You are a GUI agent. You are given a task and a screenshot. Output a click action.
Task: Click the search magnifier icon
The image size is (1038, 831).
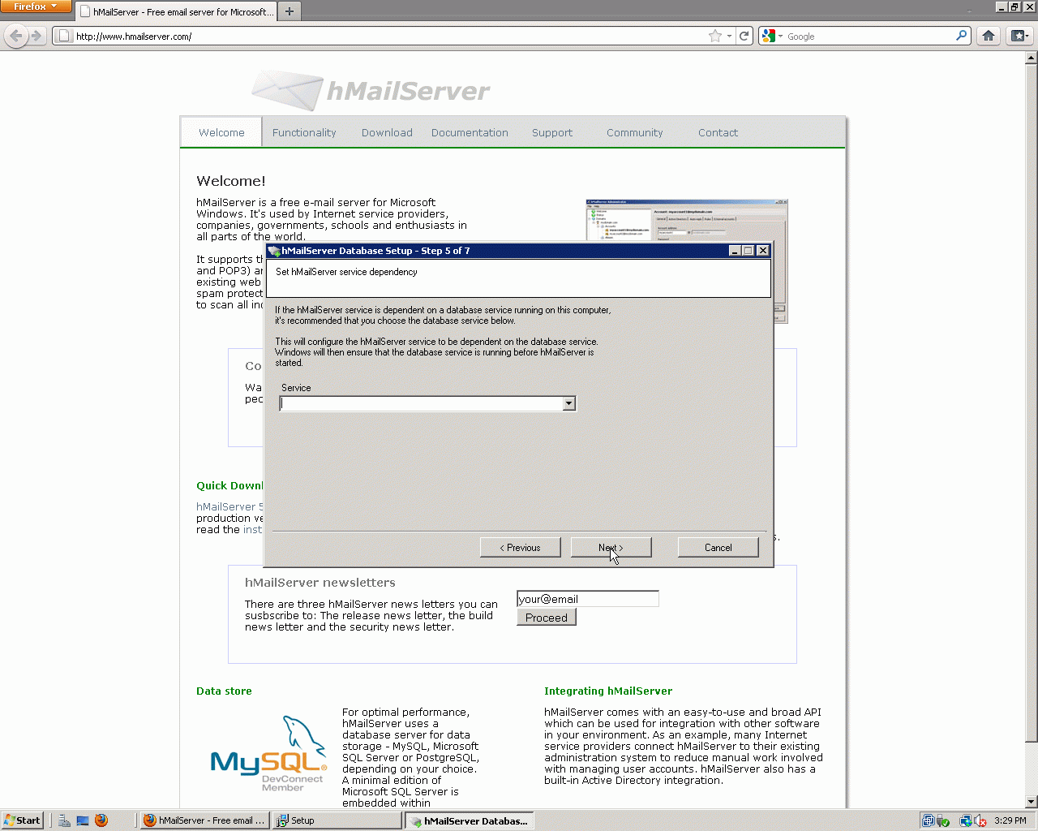[961, 36]
